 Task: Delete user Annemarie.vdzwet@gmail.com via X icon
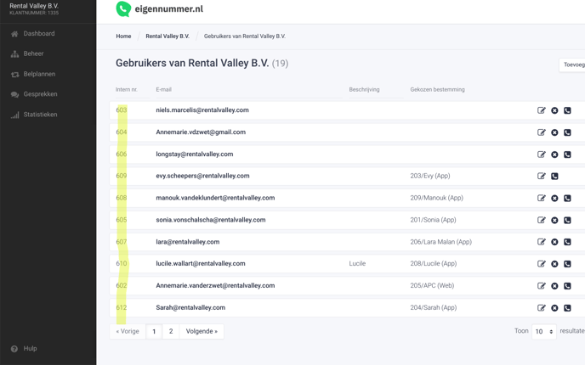pos(554,132)
